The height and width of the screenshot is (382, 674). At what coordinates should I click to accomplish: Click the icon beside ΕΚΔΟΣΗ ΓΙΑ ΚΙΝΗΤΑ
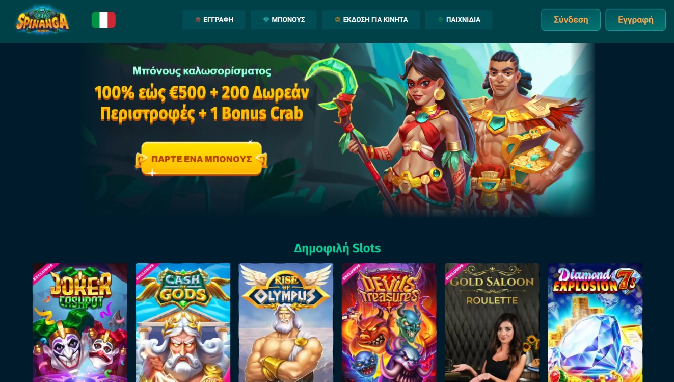[337, 20]
